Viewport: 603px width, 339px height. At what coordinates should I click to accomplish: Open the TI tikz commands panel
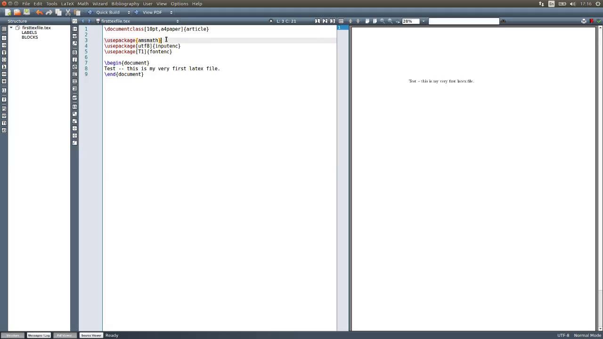coord(4,123)
